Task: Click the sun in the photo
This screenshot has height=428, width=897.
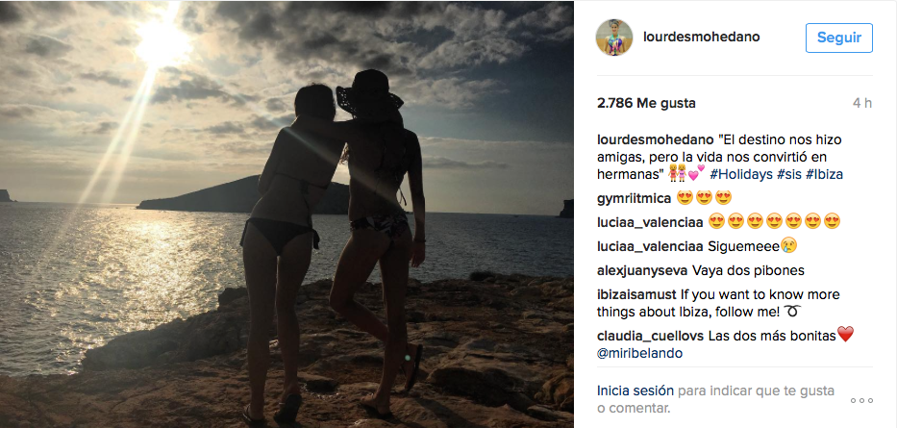Action: (161, 43)
